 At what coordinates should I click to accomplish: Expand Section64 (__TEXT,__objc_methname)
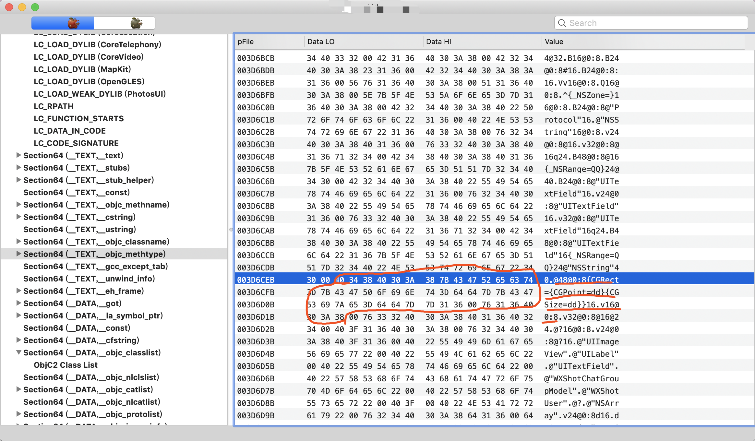click(x=19, y=205)
